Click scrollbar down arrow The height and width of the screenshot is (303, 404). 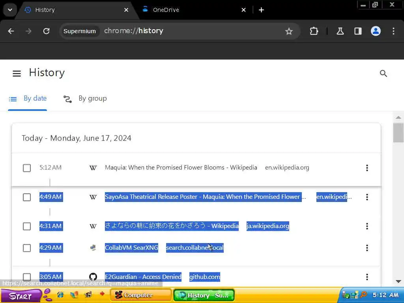(x=398, y=281)
